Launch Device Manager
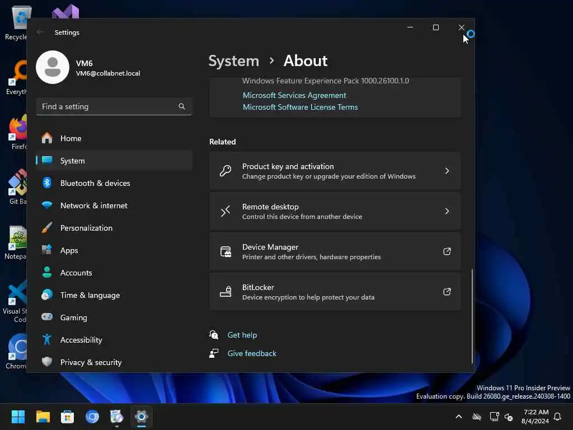The height and width of the screenshot is (430, 573). pos(335,251)
